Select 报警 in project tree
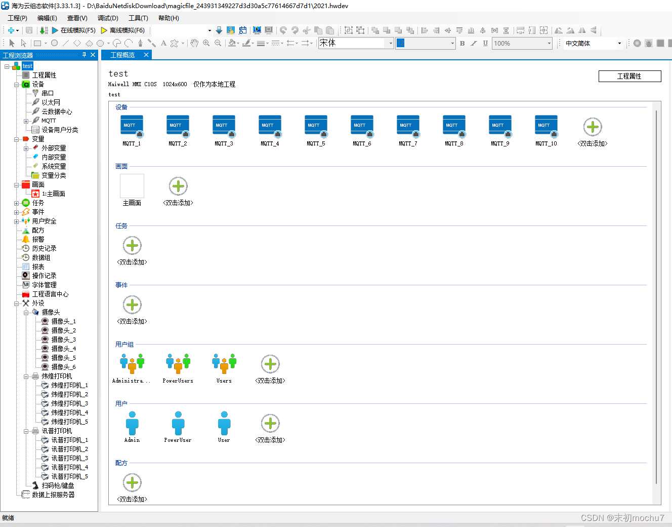This screenshot has width=672, height=527. tap(38, 239)
